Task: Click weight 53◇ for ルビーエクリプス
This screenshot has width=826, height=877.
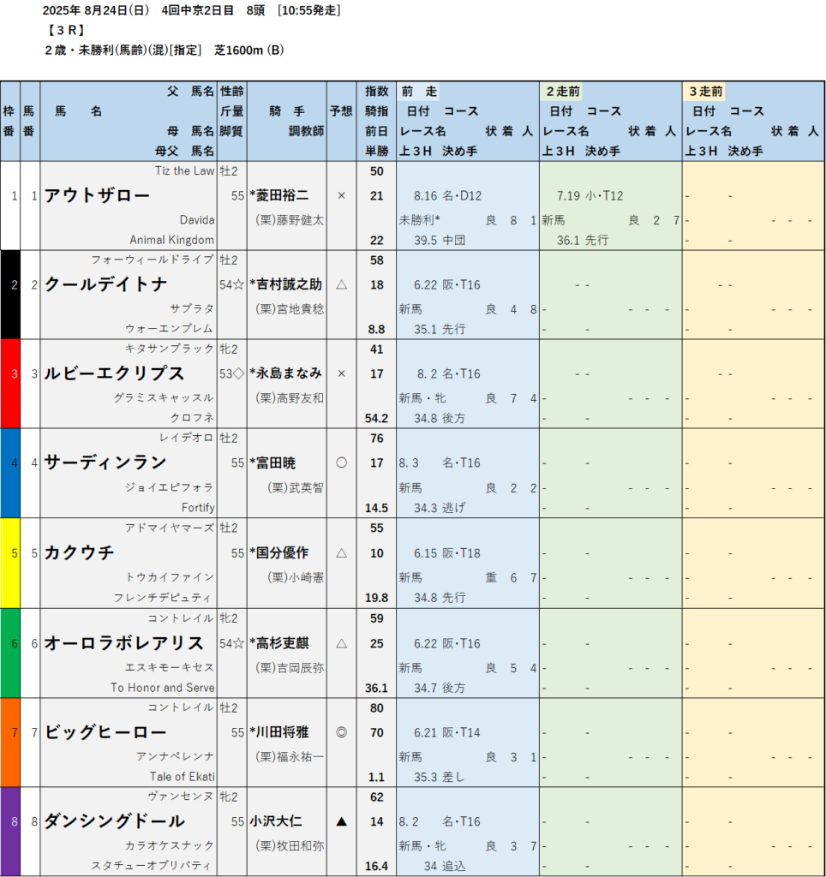Action: pyautogui.click(x=231, y=373)
